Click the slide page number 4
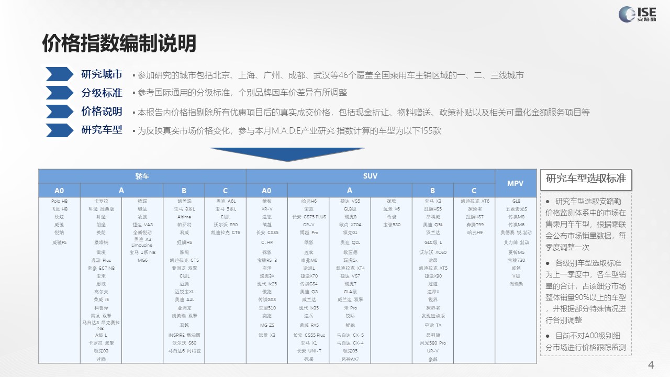This screenshot has height=377, width=670. 651,364
